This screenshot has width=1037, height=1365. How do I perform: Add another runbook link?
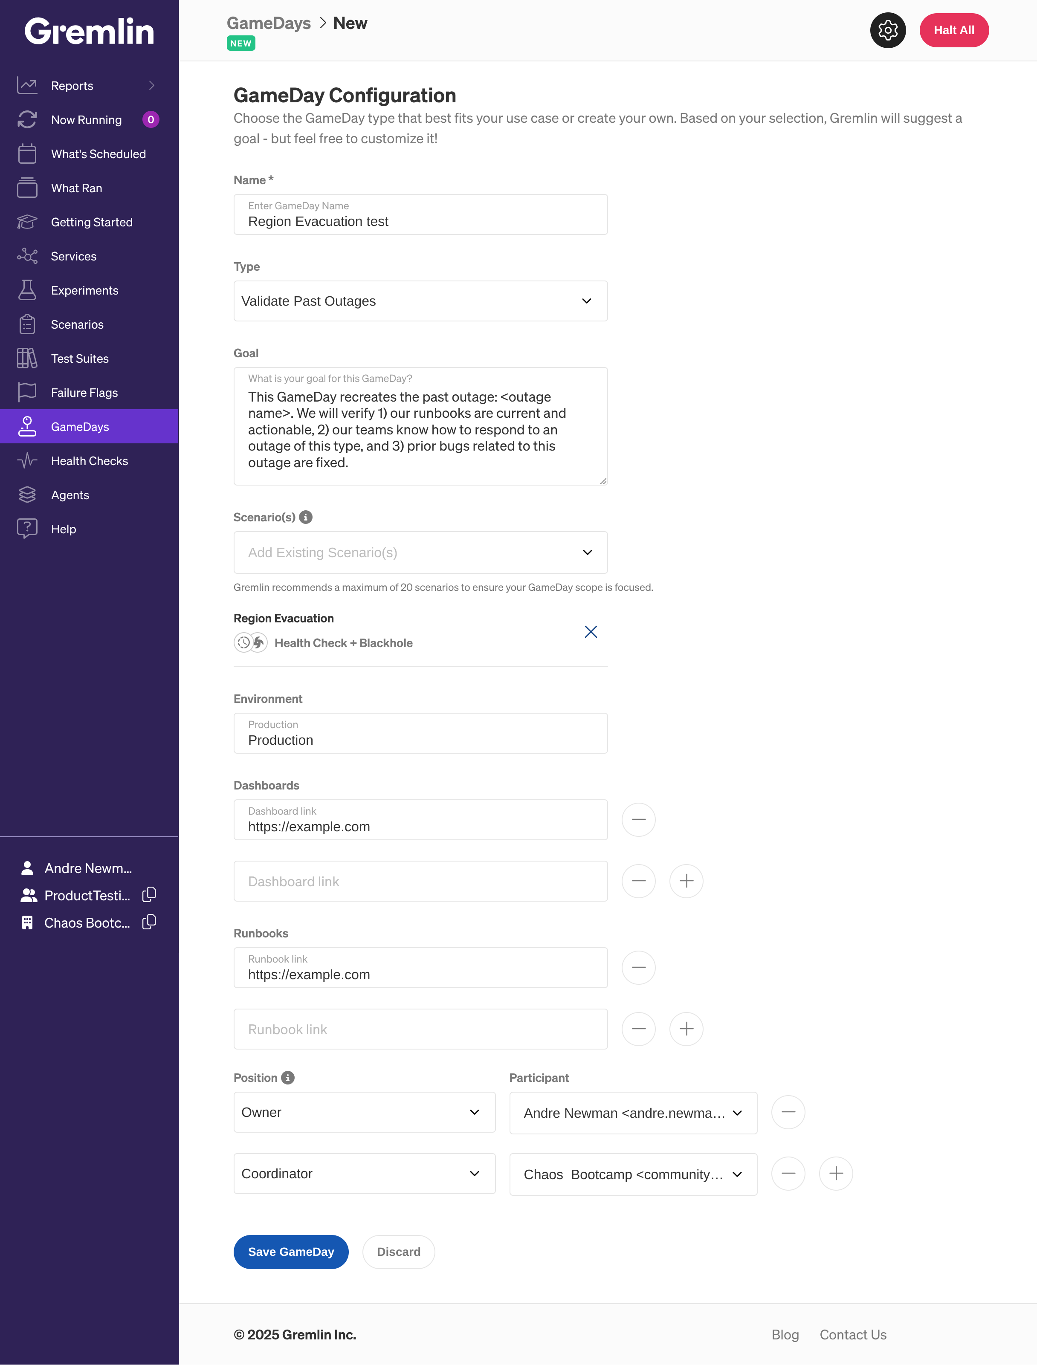687,1030
